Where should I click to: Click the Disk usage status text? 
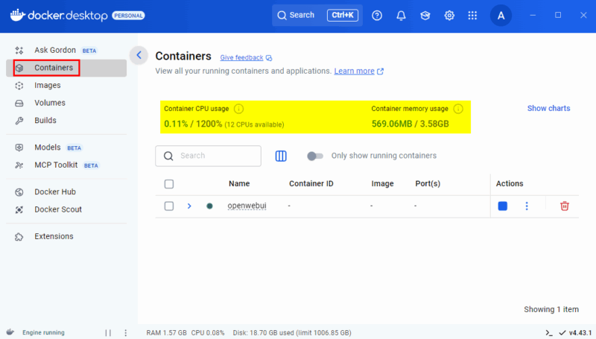(292, 333)
